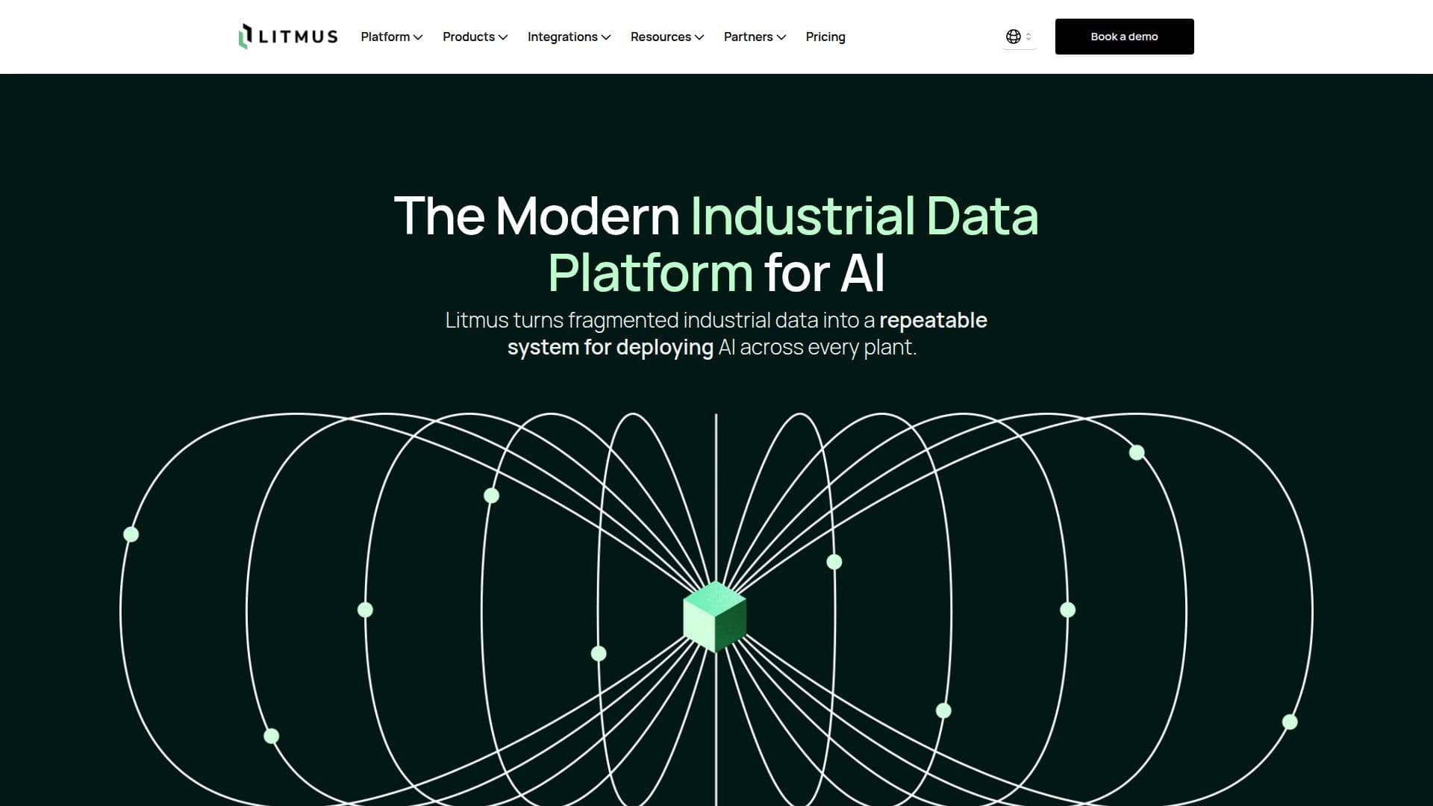Image resolution: width=1433 pixels, height=806 pixels.
Task: Open the Resources dropdown
Action: tap(666, 37)
